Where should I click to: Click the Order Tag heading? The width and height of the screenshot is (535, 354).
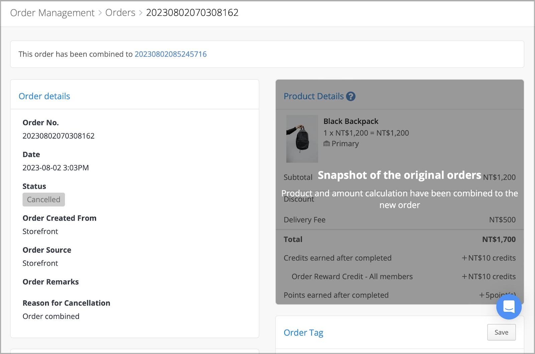tap(303, 333)
